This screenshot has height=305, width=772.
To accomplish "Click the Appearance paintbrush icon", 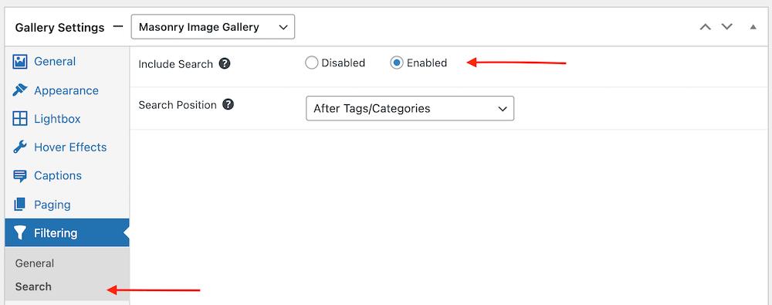I will click(20, 90).
